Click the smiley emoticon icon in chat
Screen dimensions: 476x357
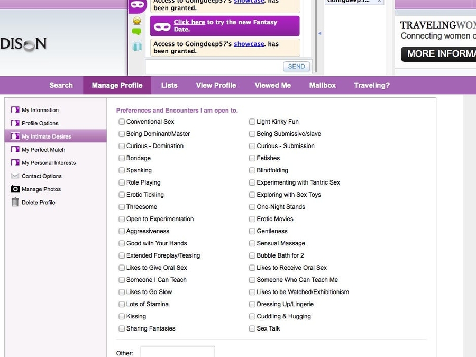pos(137,21)
